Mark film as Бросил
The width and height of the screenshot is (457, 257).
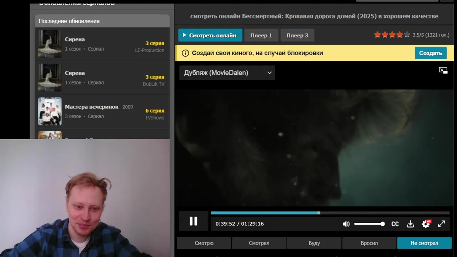(x=369, y=243)
